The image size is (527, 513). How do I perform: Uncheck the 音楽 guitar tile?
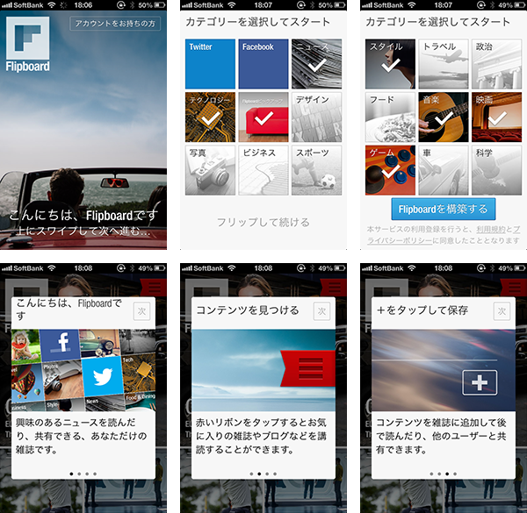coord(444,118)
